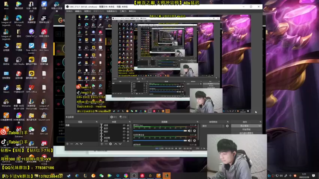Launch Steam from the desktop

(x=6, y=89)
